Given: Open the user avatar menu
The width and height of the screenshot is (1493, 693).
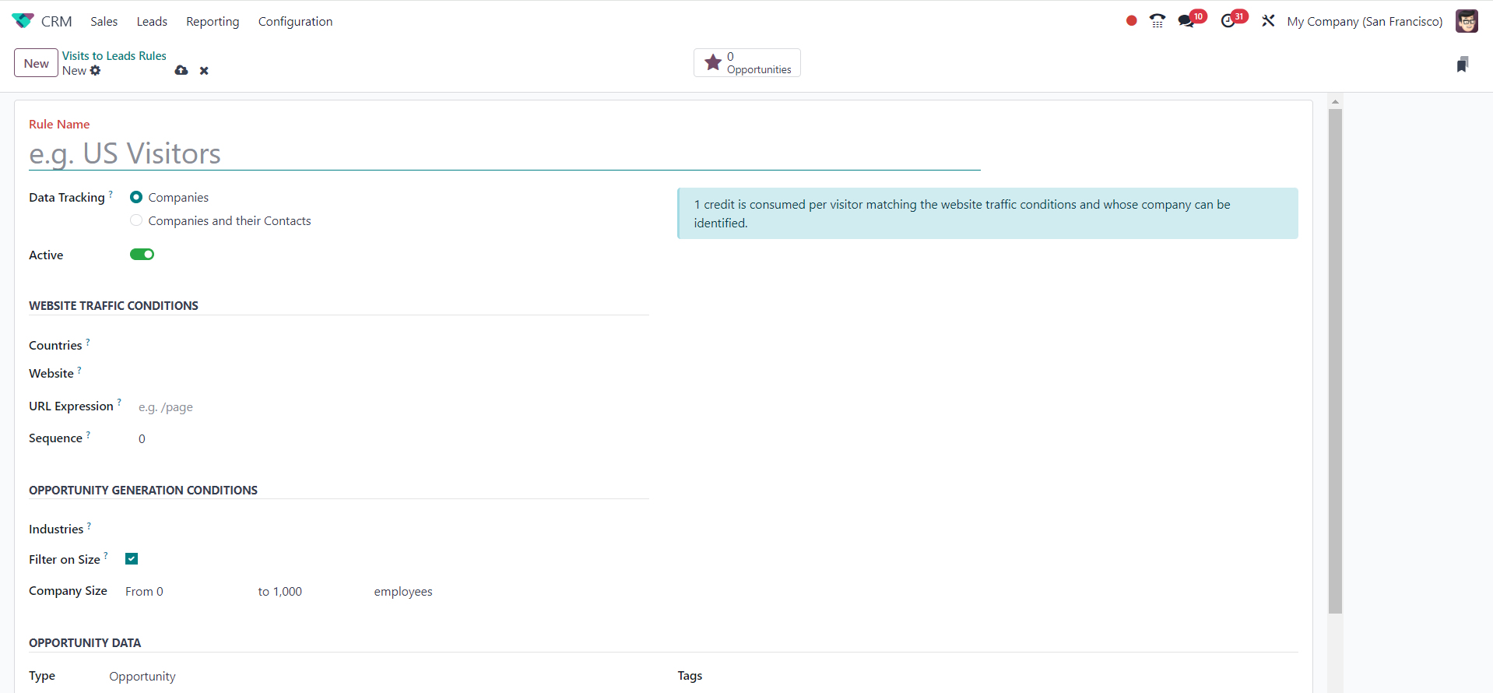Looking at the screenshot, I should 1467,21.
